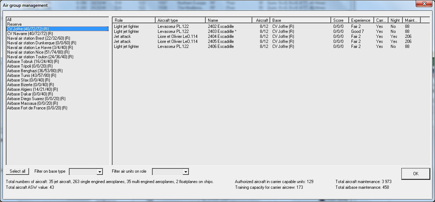Close the Air group management window
435x202 pixels.
tap(424, 4)
